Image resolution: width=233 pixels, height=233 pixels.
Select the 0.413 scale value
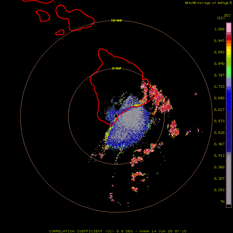[219, 156]
